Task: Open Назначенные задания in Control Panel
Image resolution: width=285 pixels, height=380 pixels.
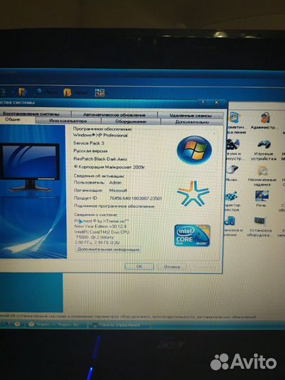Action: (262, 171)
